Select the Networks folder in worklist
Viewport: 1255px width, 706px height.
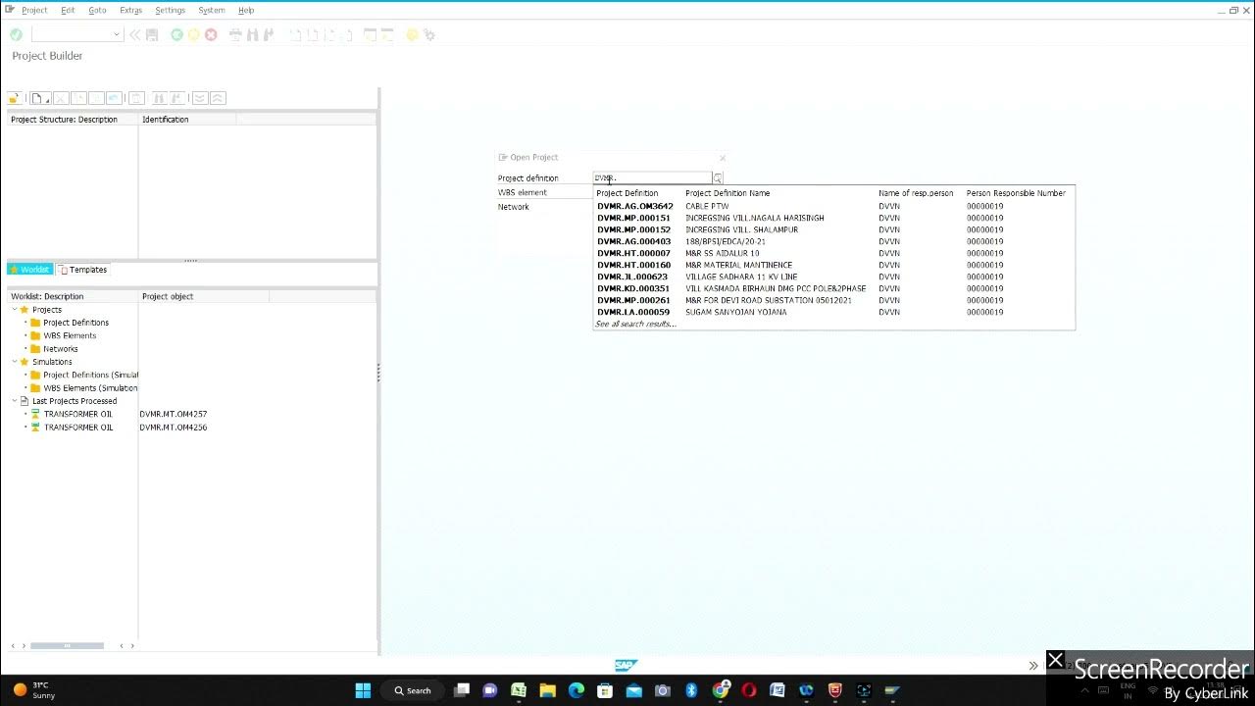[60, 349]
